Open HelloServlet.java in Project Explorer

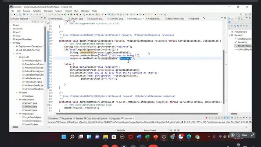(33, 78)
